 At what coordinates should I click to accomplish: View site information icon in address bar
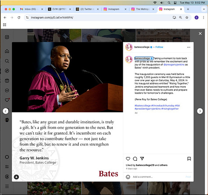tap(27, 18)
